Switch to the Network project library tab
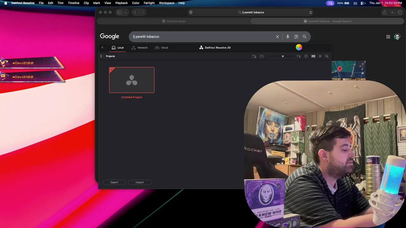The width and height of the screenshot is (406, 228). 140,47
